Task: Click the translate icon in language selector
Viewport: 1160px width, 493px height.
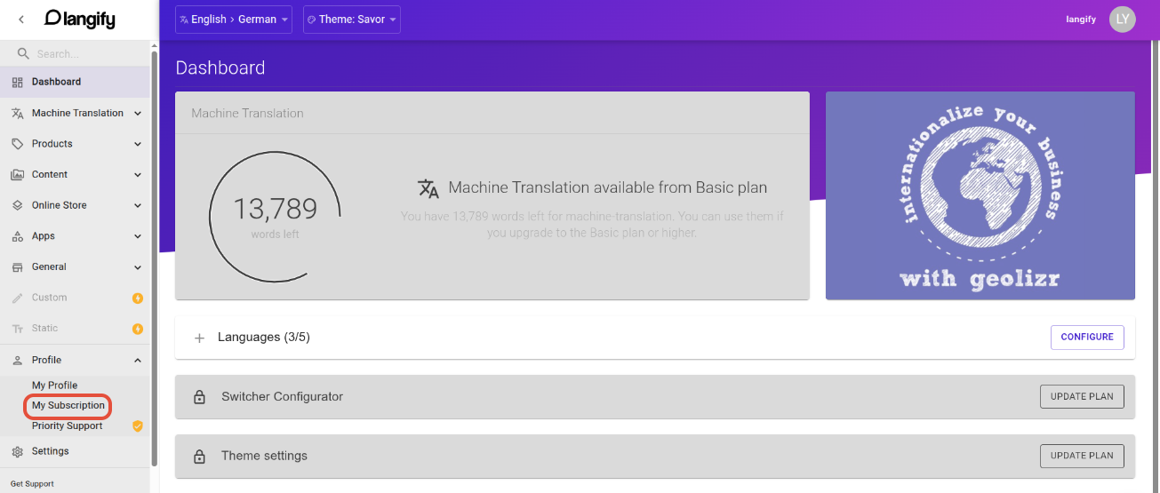Action: [x=184, y=20]
